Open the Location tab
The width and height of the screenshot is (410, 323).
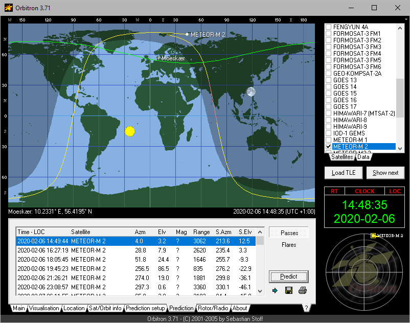74,308
